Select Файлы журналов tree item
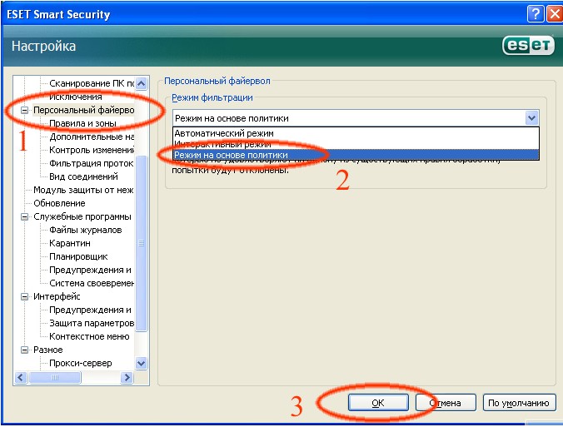563x427 pixels. tap(86, 230)
